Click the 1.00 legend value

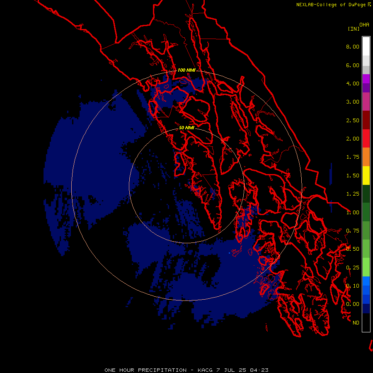tap(353, 213)
